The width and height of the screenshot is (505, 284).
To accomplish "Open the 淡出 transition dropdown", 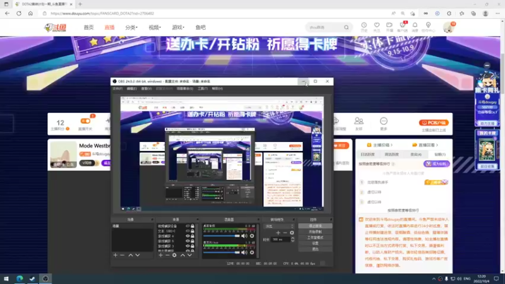I will (x=279, y=226).
